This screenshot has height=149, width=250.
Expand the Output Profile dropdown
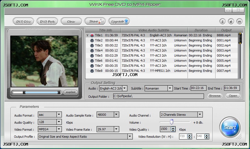(130, 136)
